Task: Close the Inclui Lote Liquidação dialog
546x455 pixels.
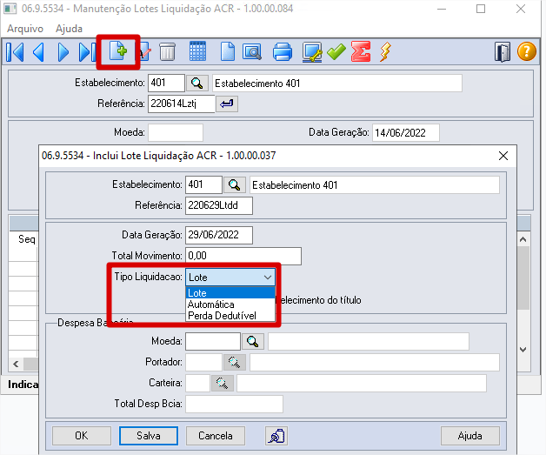Action: pos(503,156)
